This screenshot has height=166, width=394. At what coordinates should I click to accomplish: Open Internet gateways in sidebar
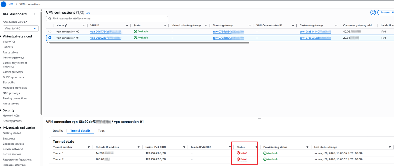click(14, 58)
